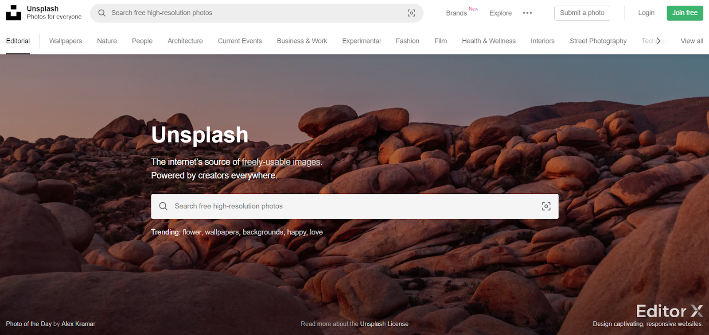Open the Current Events topic
The width and height of the screenshot is (709, 335).
pyautogui.click(x=240, y=41)
